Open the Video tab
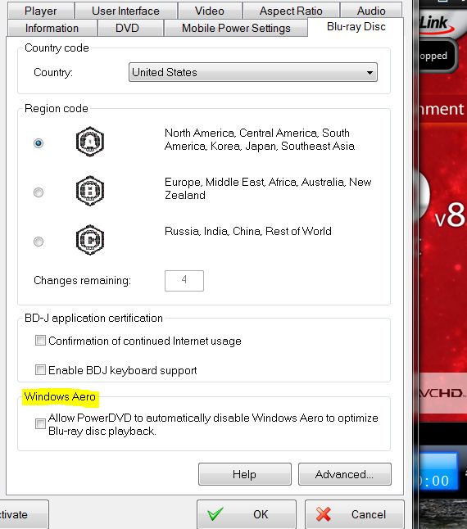The height and width of the screenshot is (529, 467). [x=210, y=11]
